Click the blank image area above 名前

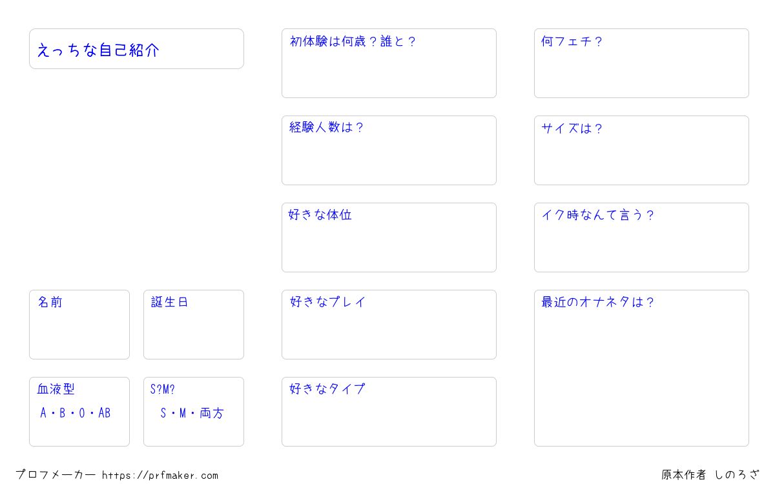tap(136, 179)
